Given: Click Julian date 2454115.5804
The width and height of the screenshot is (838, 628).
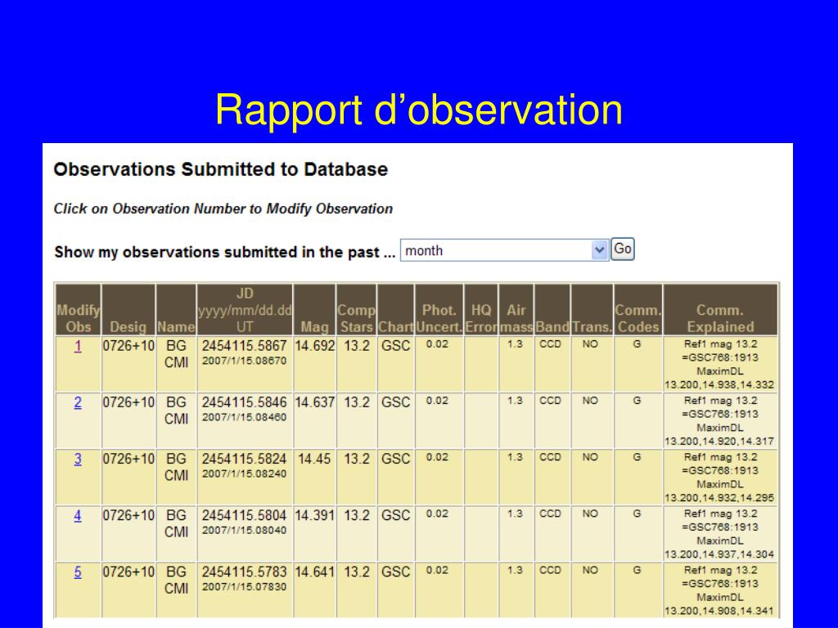Looking at the screenshot, I should [244, 516].
